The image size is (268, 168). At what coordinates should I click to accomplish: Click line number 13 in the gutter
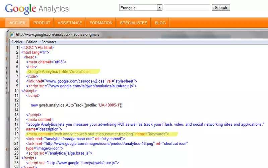point(16,105)
